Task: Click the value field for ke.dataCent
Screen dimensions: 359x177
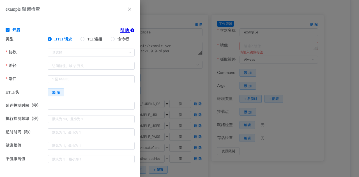Action: coord(180,148)
